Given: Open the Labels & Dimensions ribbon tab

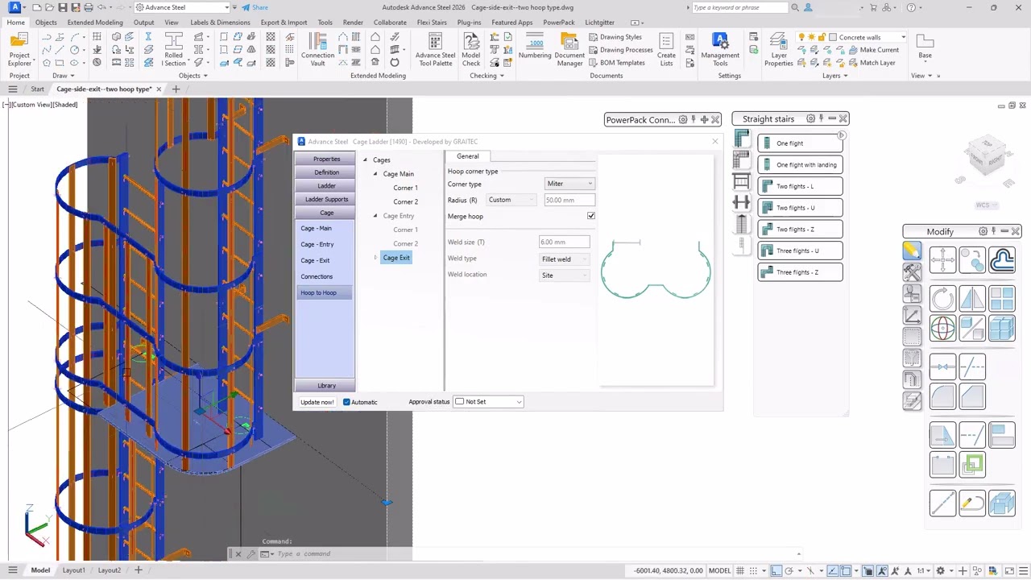Looking at the screenshot, I should (x=220, y=23).
